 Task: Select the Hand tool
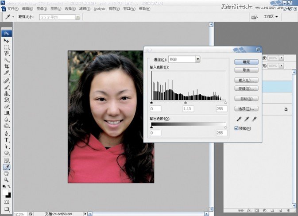6,174
